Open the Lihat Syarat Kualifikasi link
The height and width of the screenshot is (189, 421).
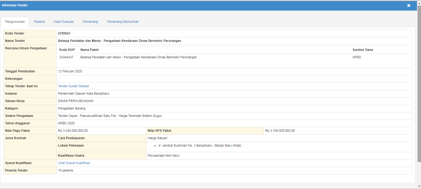click(x=74, y=163)
